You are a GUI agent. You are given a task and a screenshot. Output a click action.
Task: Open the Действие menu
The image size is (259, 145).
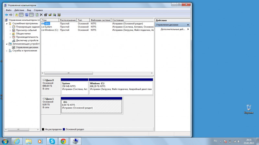pyautogui.click(x=19, y=10)
